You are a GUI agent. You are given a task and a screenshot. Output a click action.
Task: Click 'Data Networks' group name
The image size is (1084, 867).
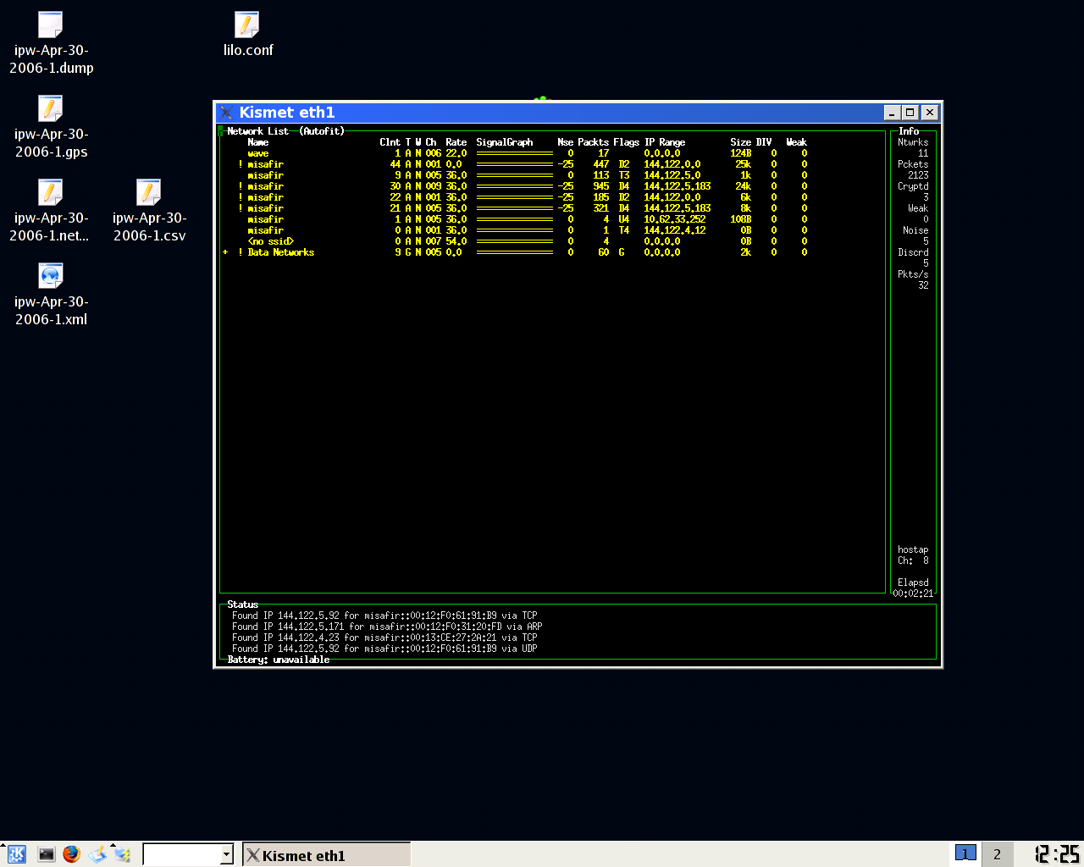click(281, 252)
